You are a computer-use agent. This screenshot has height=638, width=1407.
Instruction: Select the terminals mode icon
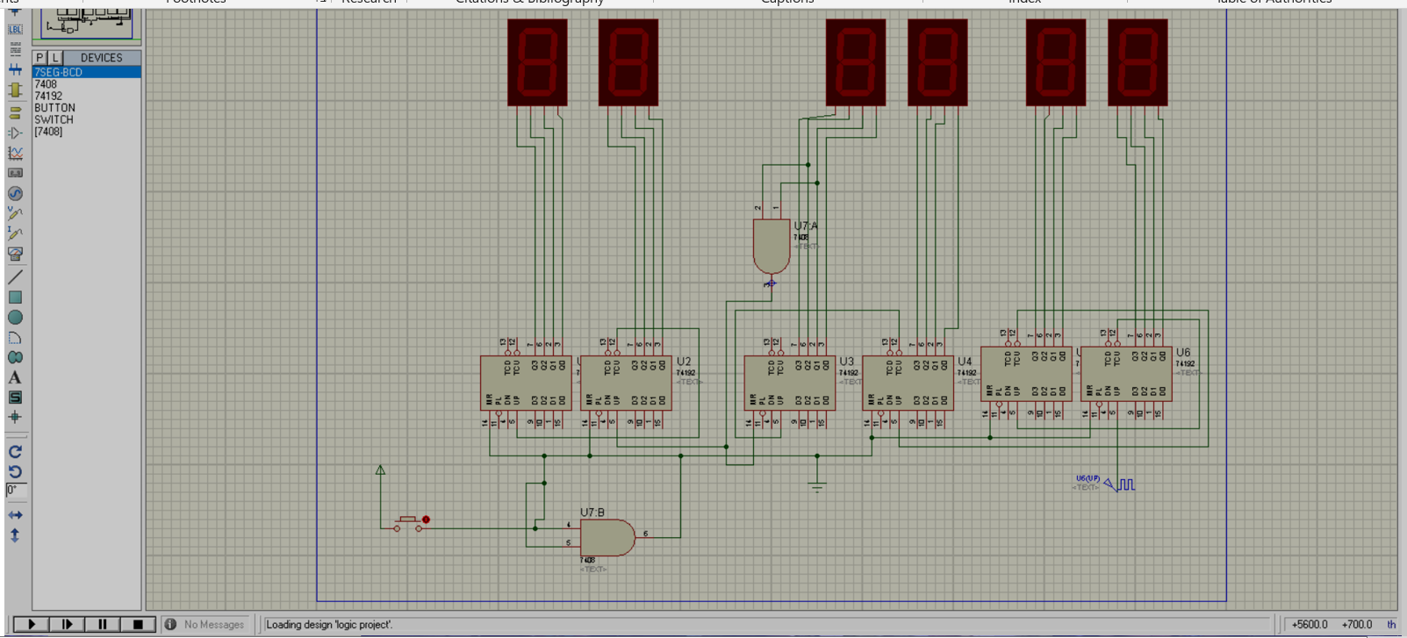pyautogui.click(x=15, y=112)
